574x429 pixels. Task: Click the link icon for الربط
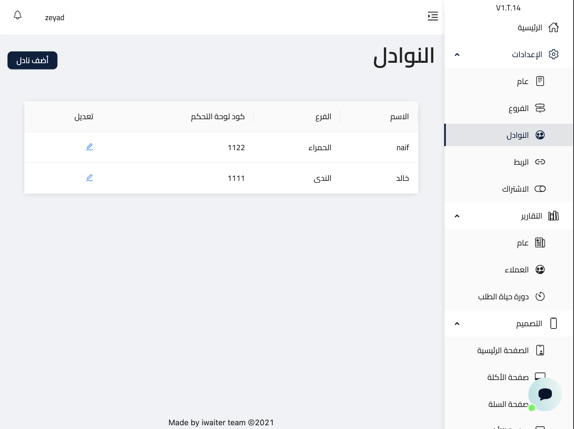point(540,162)
